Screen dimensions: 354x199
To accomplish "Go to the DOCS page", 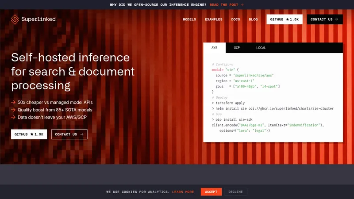I will [x=235, y=19].
